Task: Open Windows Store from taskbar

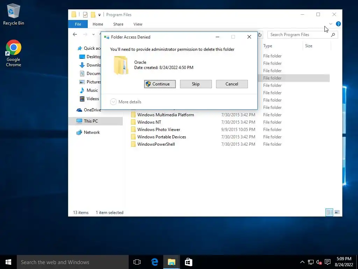Action: point(188,262)
